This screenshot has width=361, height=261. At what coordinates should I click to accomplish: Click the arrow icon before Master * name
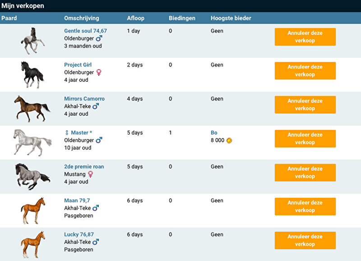click(x=67, y=133)
